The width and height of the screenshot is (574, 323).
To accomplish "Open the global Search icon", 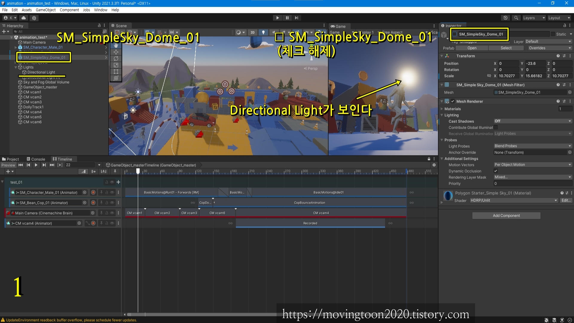I will coord(516,18).
